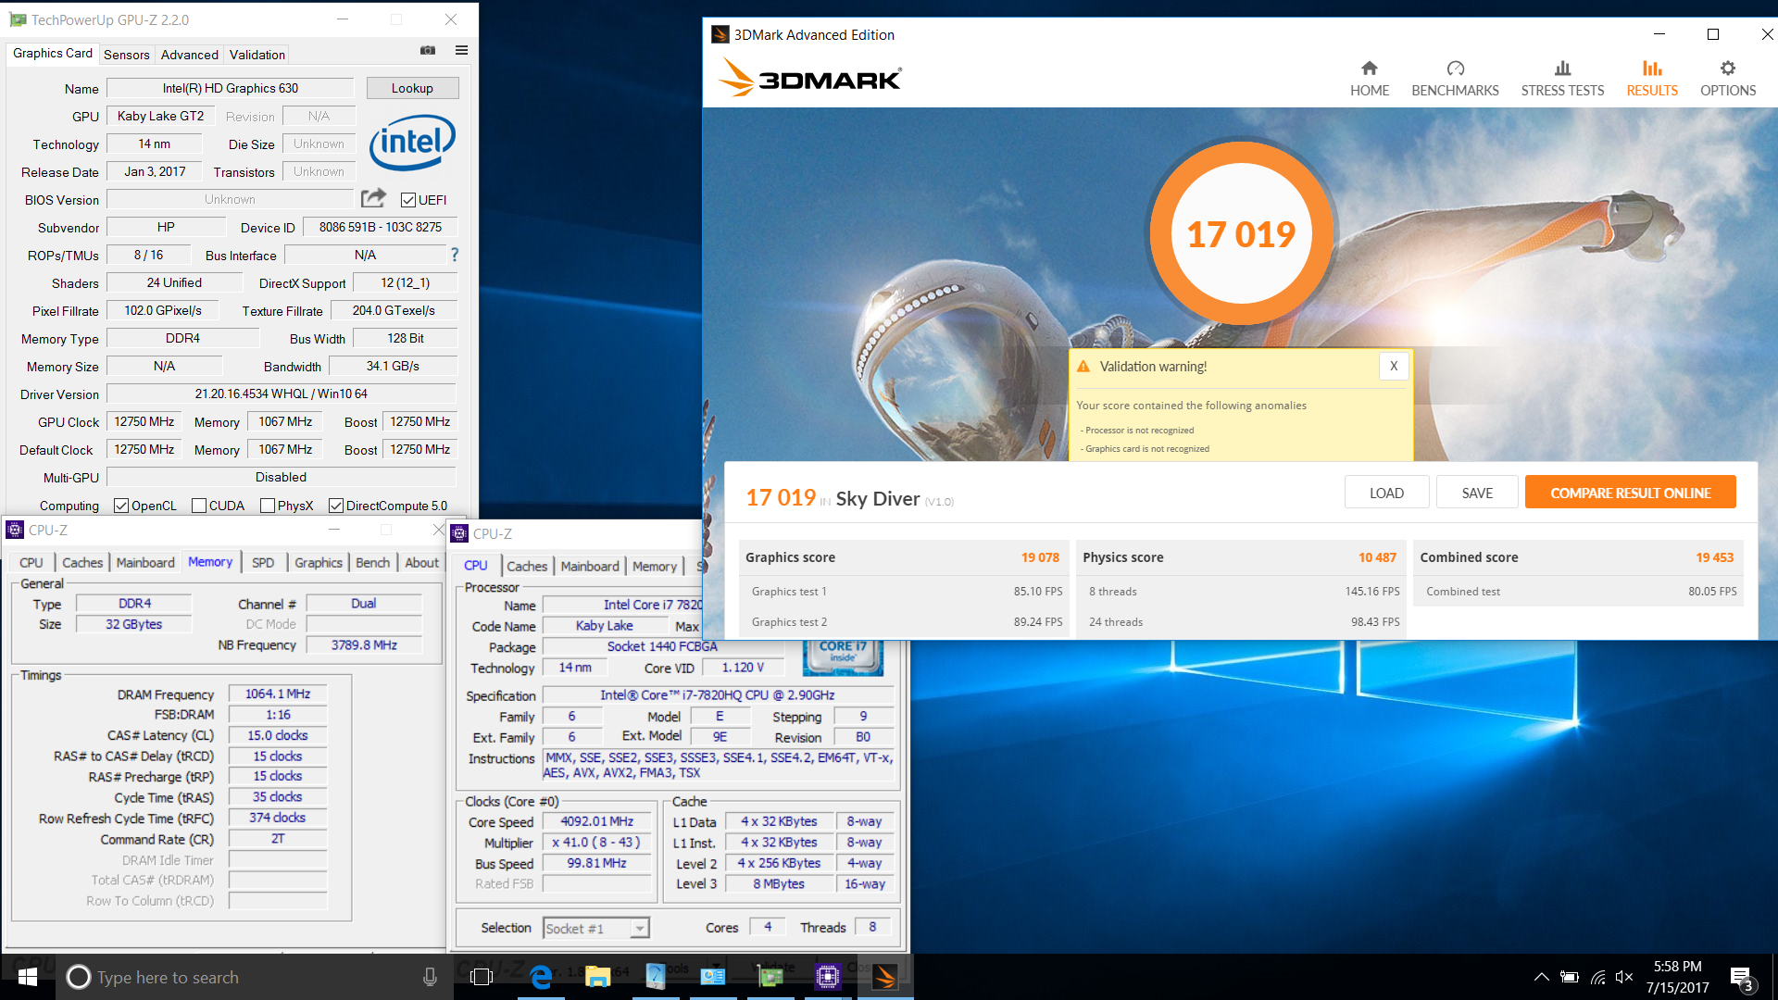This screenshot has width=1778, height=1000.
Task: Click LOAD button in 3DMark
Action: [x=1386, y=493]
